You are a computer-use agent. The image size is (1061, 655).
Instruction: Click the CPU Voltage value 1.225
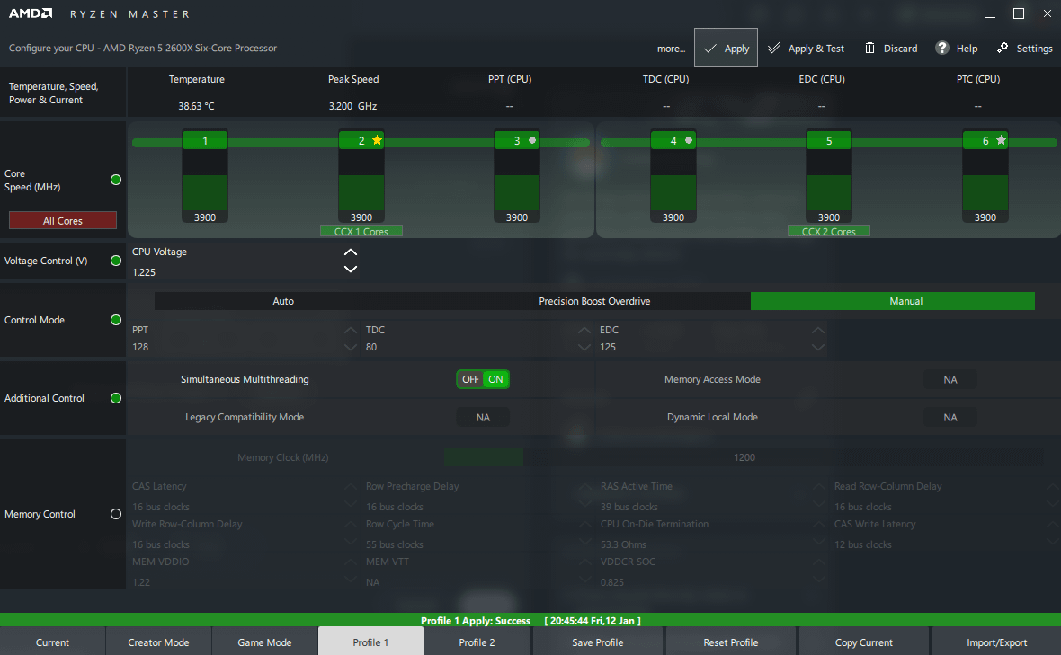click(144, 271)
